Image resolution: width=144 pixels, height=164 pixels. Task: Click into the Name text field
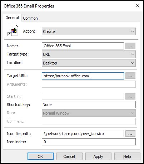tap(83, 46)
